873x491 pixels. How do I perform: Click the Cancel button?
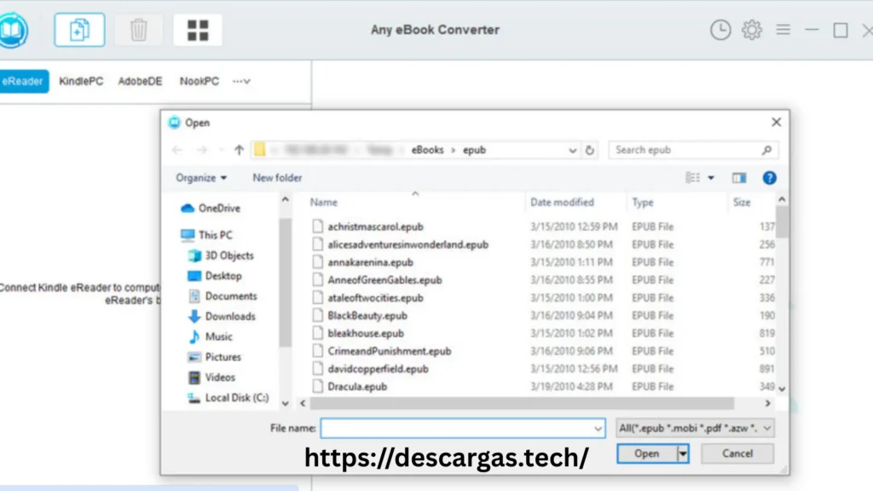[x=737, y=453]
